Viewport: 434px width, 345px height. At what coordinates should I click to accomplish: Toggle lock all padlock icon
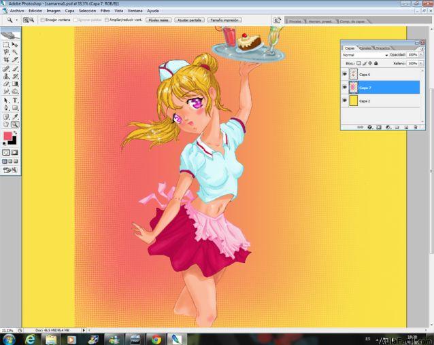[x=376, y=63]
